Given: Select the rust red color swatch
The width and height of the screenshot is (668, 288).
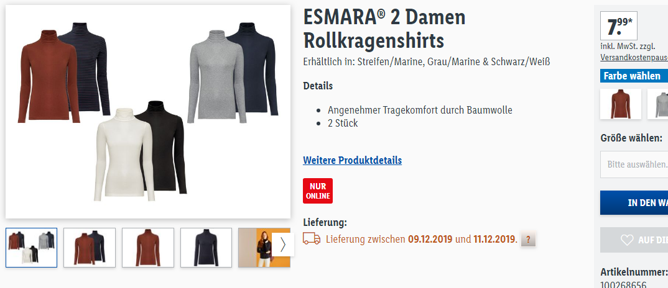Looking at the screenshot, I should pyautogui.click(x=620, y=104).
